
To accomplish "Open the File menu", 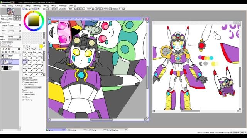I will click(x=3, y=5).
